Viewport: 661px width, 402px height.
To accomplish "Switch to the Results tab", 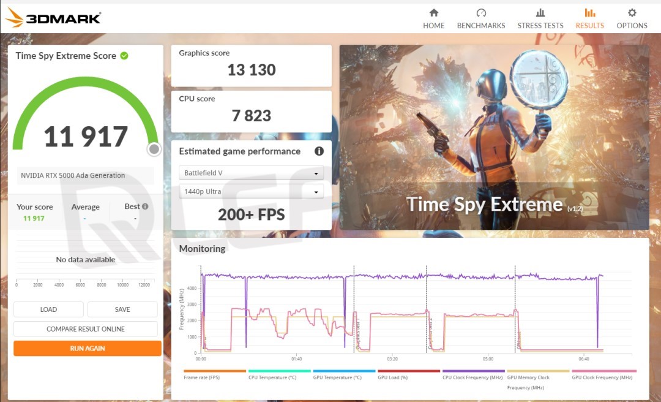I will click(x=589, y=18).
